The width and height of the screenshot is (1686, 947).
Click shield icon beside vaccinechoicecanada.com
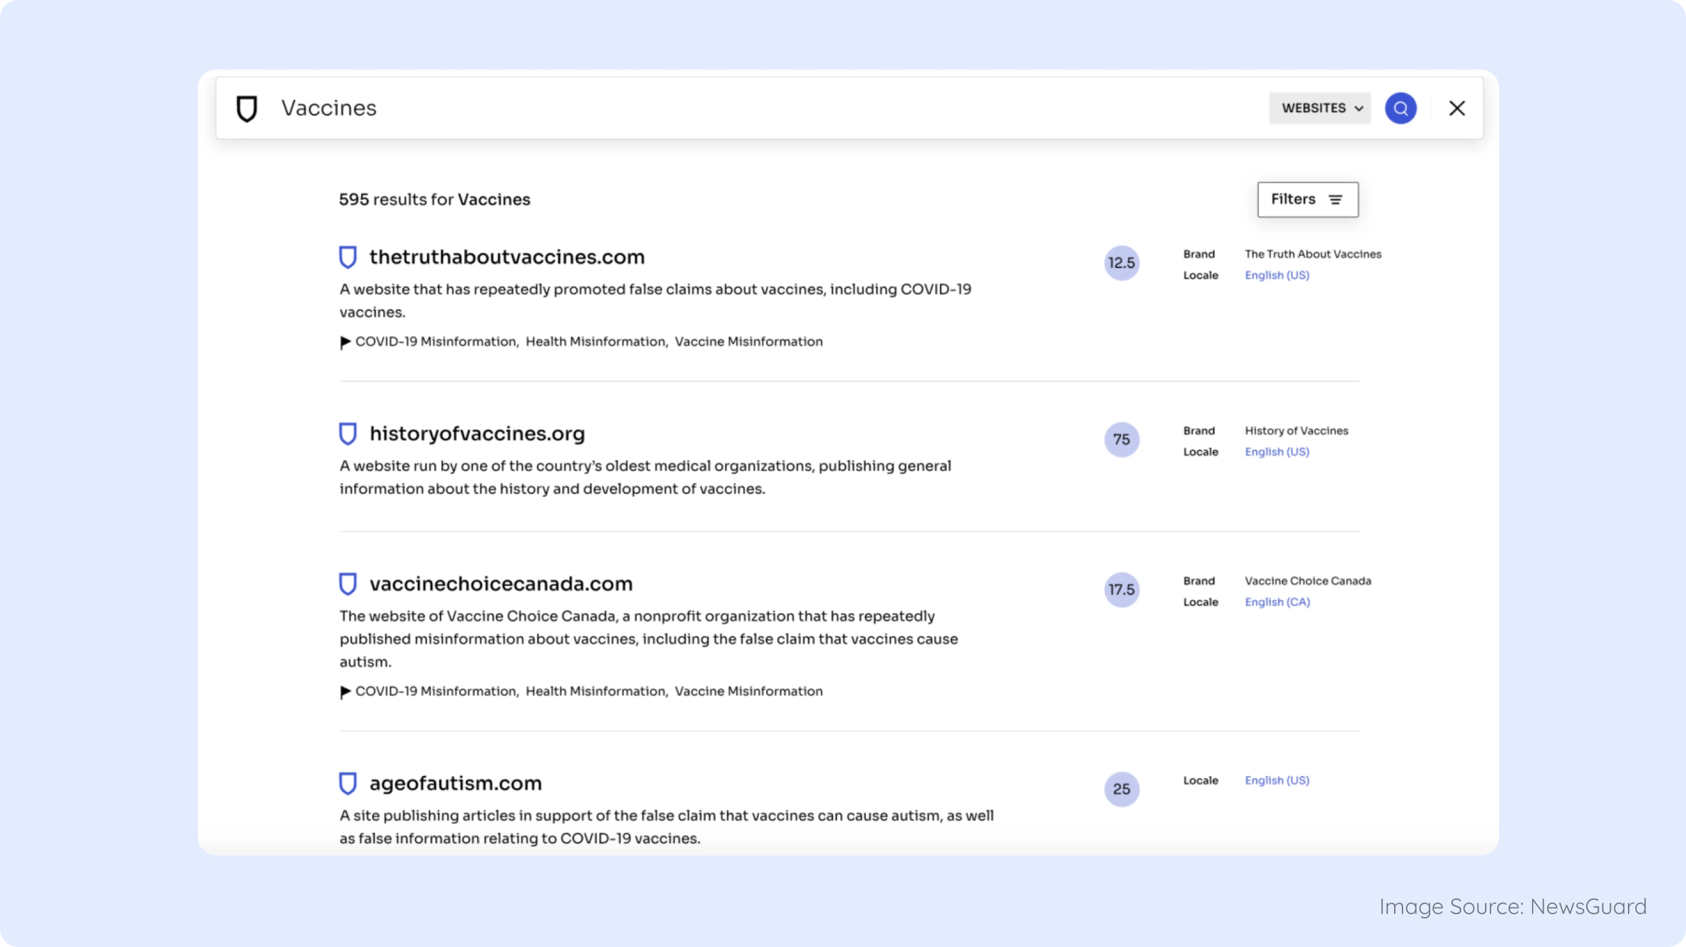point(348,583)
